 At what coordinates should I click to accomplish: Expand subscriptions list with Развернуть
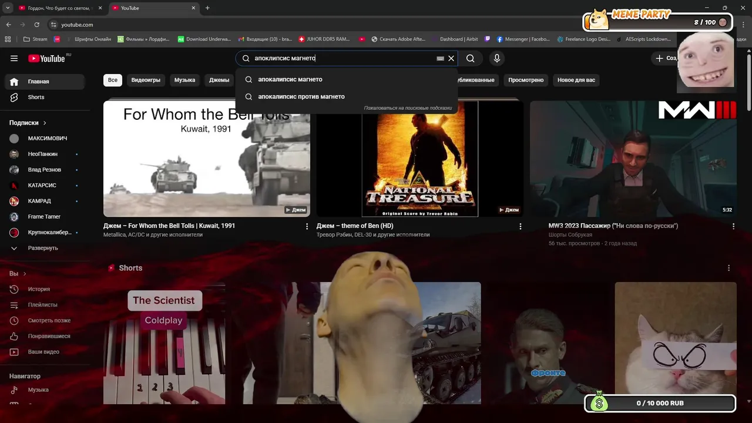pyautogui.click(x=44, y=248)
